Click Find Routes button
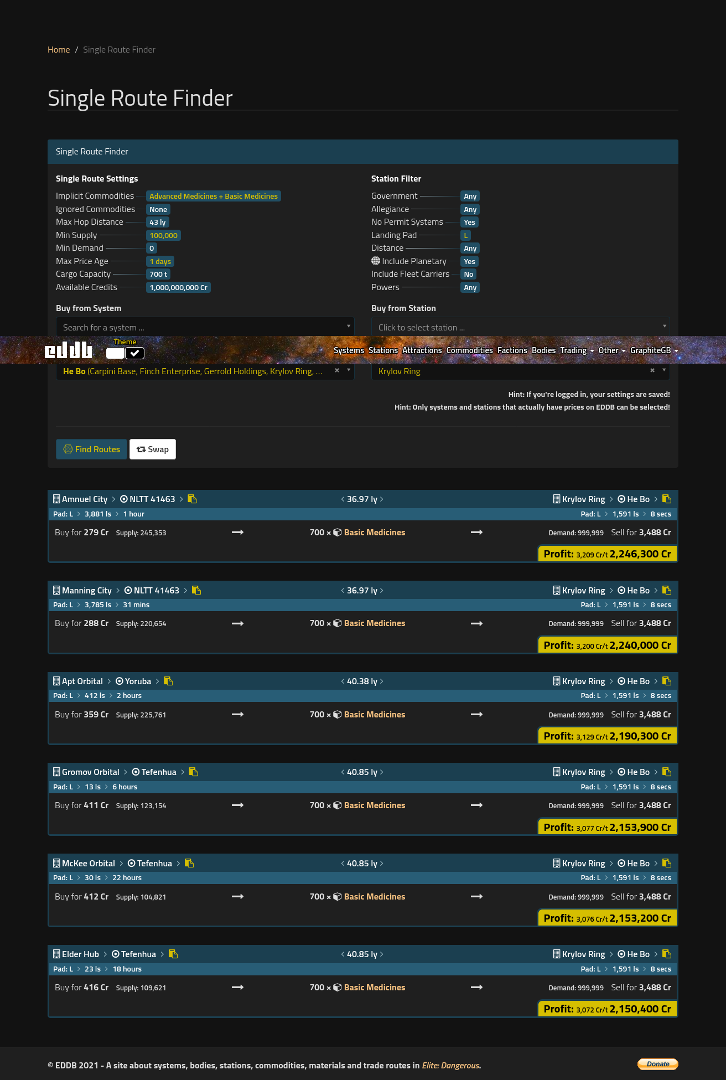Viewport: 726px width, 1080px height. 92,449
